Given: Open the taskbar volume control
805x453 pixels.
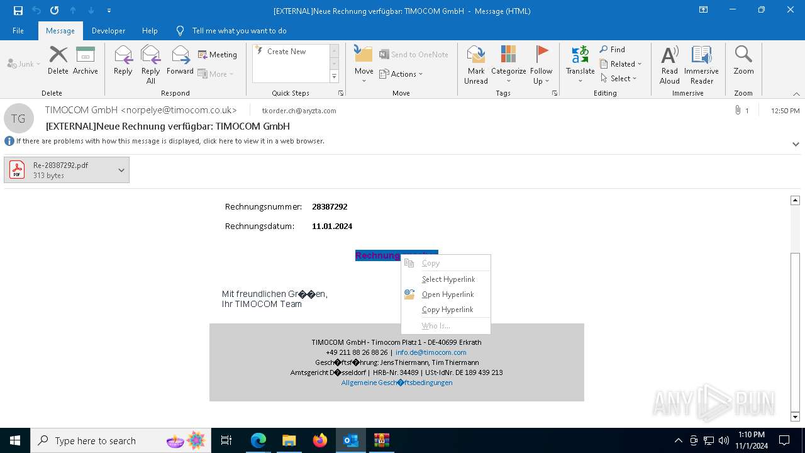Looking at the screenshot, I should (x=724, y=440).
